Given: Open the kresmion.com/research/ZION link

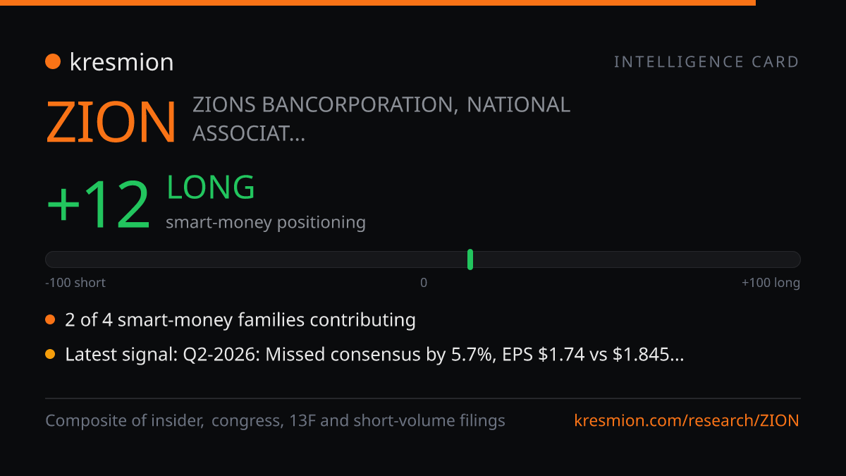Looking at the screenshot, I should 687,421.
